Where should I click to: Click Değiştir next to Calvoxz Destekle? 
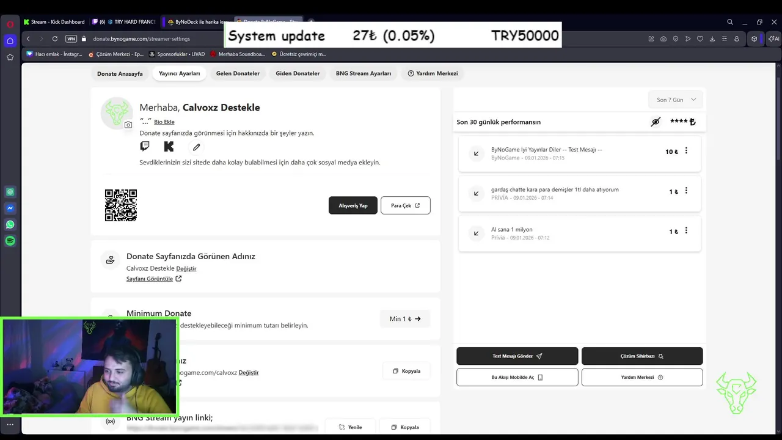click(x=186, y=268)
